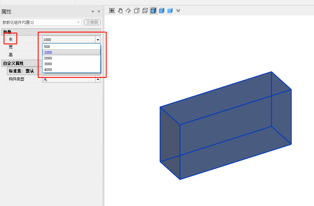Screen dimensions: 314x206
Task: Open the 构件类型 dropdown arrow
Action: pos(98,80)
